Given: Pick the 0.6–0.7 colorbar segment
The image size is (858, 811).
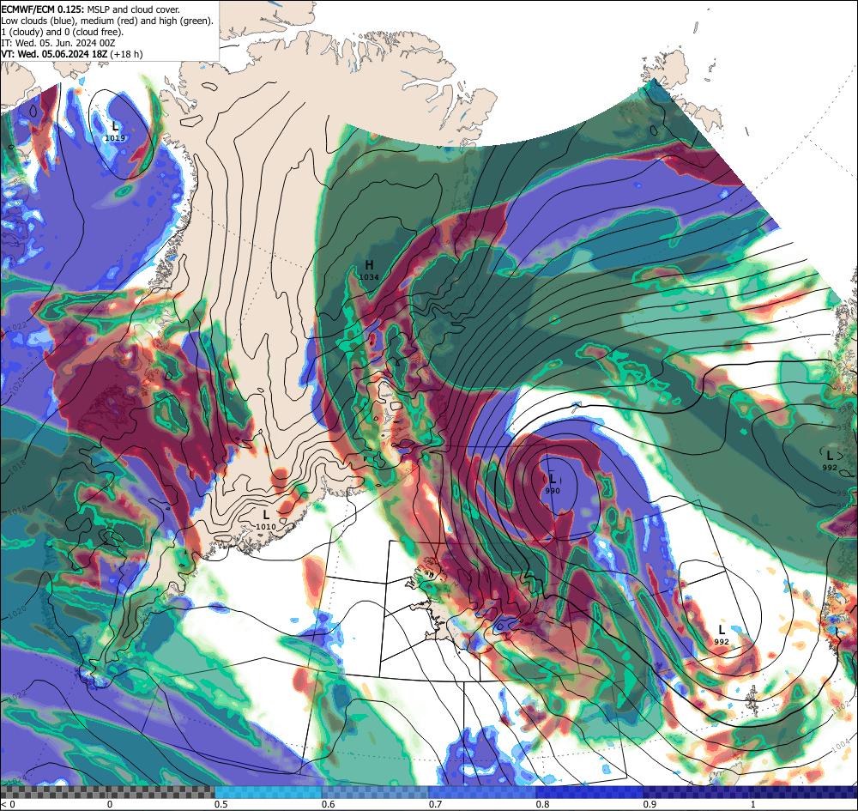Looking at the screenshot, I should coord(375,791).
